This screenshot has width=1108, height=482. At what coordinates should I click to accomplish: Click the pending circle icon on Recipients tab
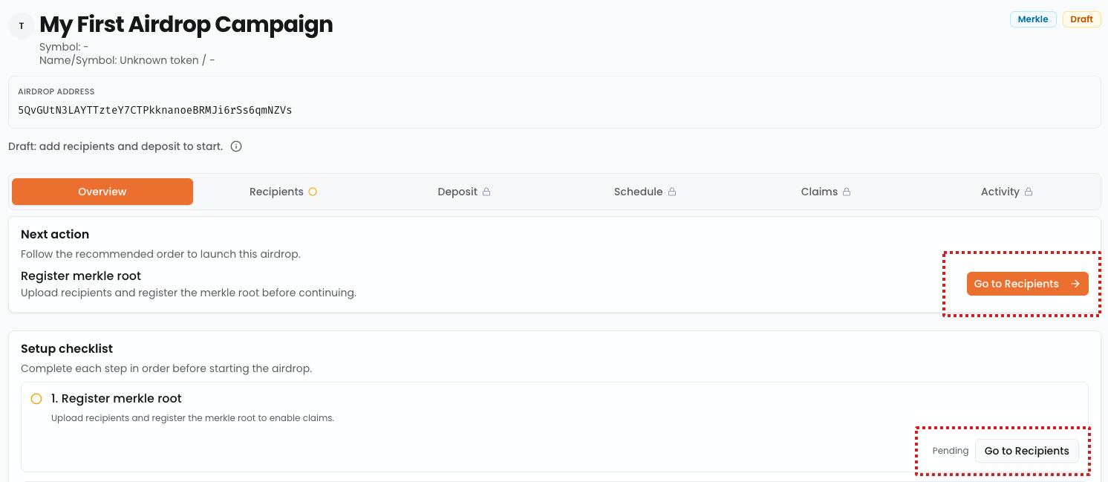[x=313, y=192]
